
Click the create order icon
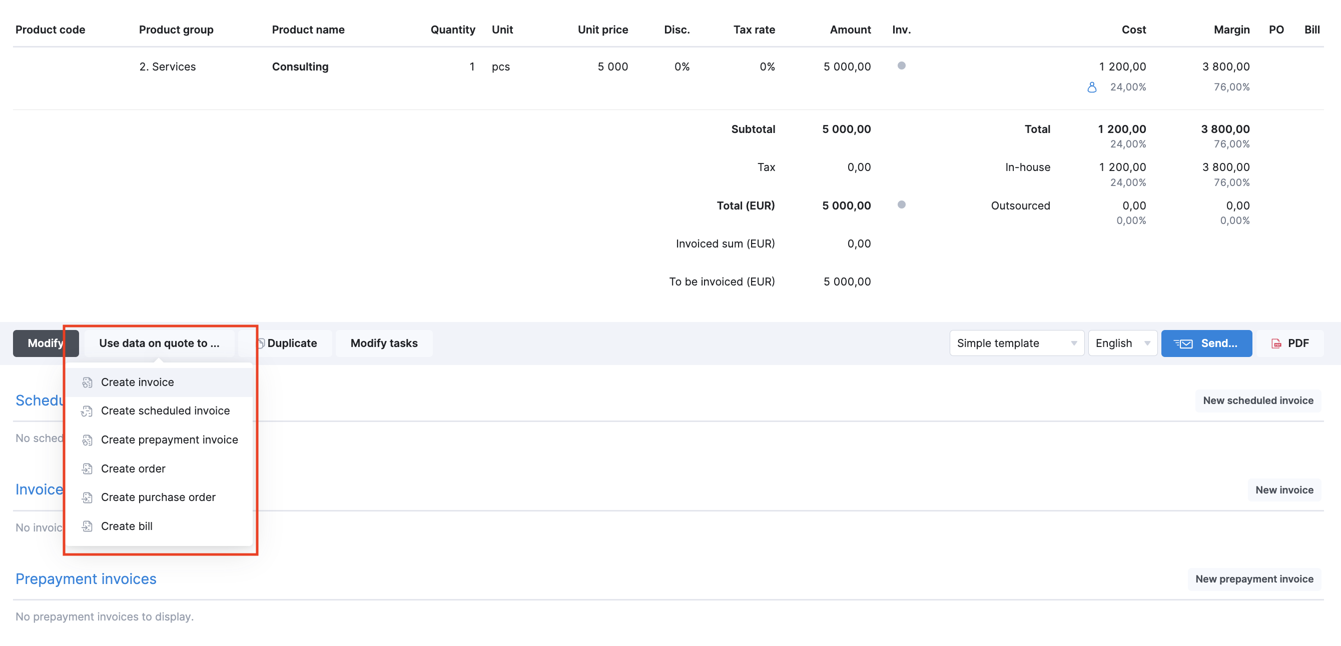point(86,468)
